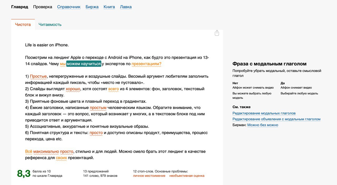
Task: Click the underlined word презентациям
Action: coord(146,64)
